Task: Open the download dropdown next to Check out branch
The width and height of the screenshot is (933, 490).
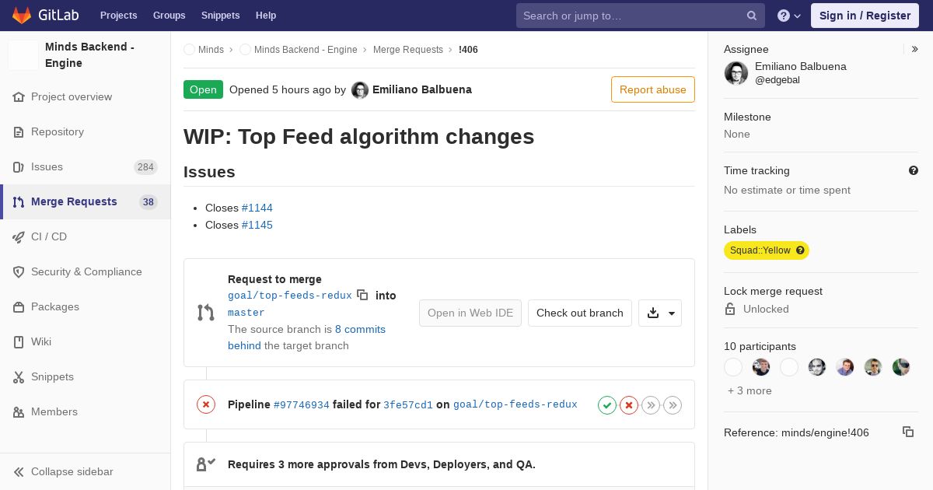Action: pyautogui.click(x=660, y=313)
